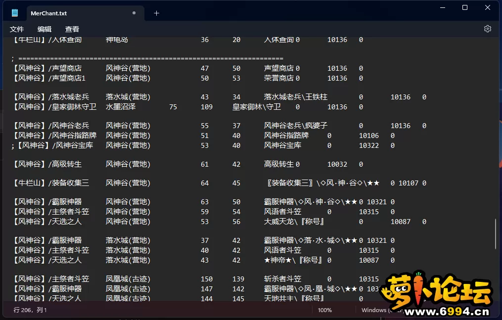The height and width of the screenshot is (320, 502).
Task: Close the MerChant.txt tab unsaved dot
Action: (134, 13)
